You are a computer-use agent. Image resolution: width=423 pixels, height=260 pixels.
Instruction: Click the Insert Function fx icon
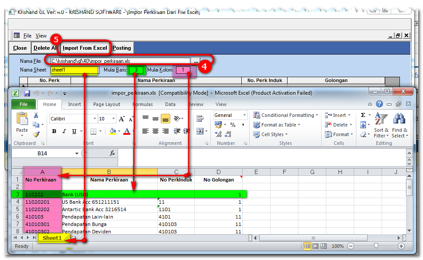click(x=112, y=154)
